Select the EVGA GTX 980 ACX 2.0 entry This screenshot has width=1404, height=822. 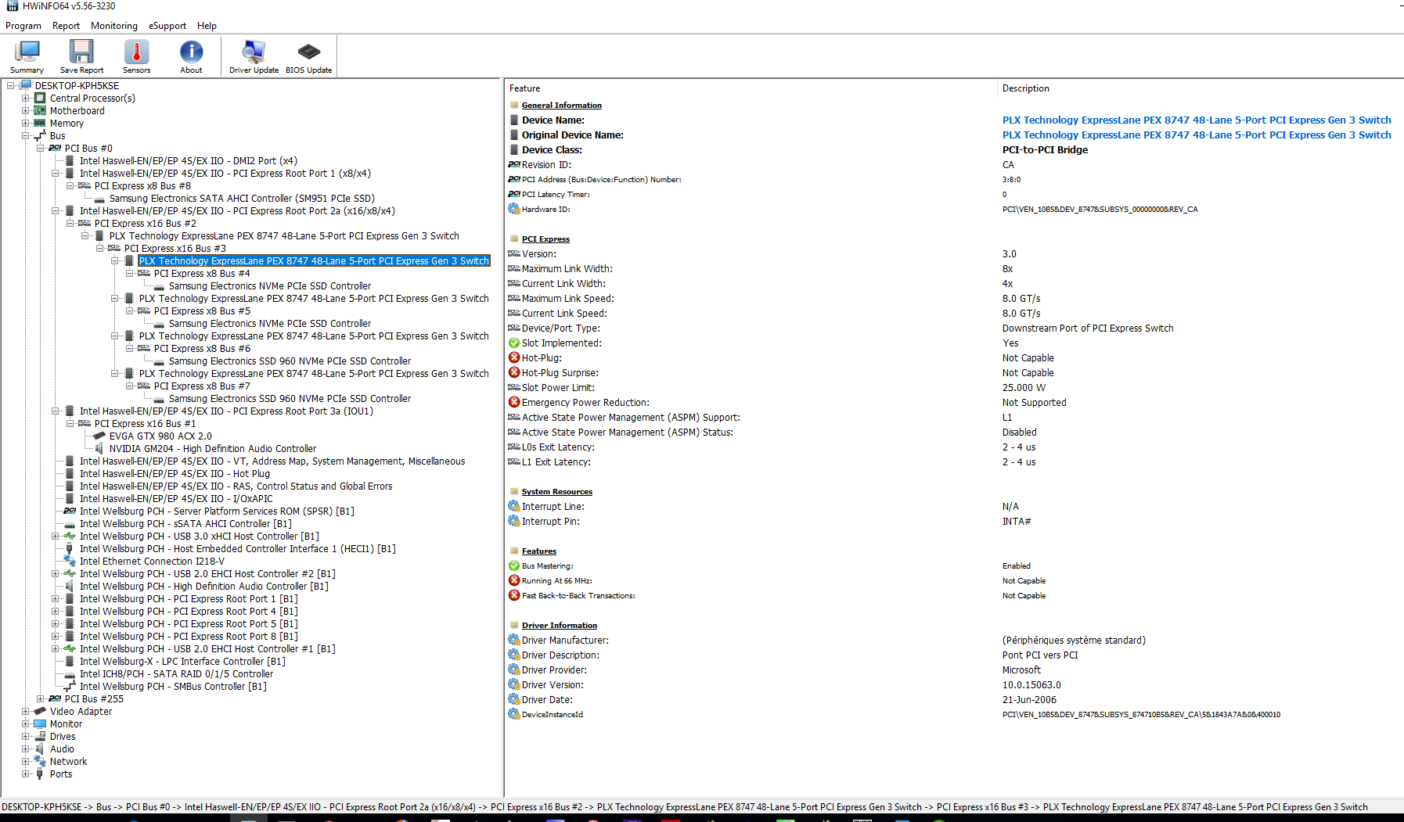[x=160, y=436]
